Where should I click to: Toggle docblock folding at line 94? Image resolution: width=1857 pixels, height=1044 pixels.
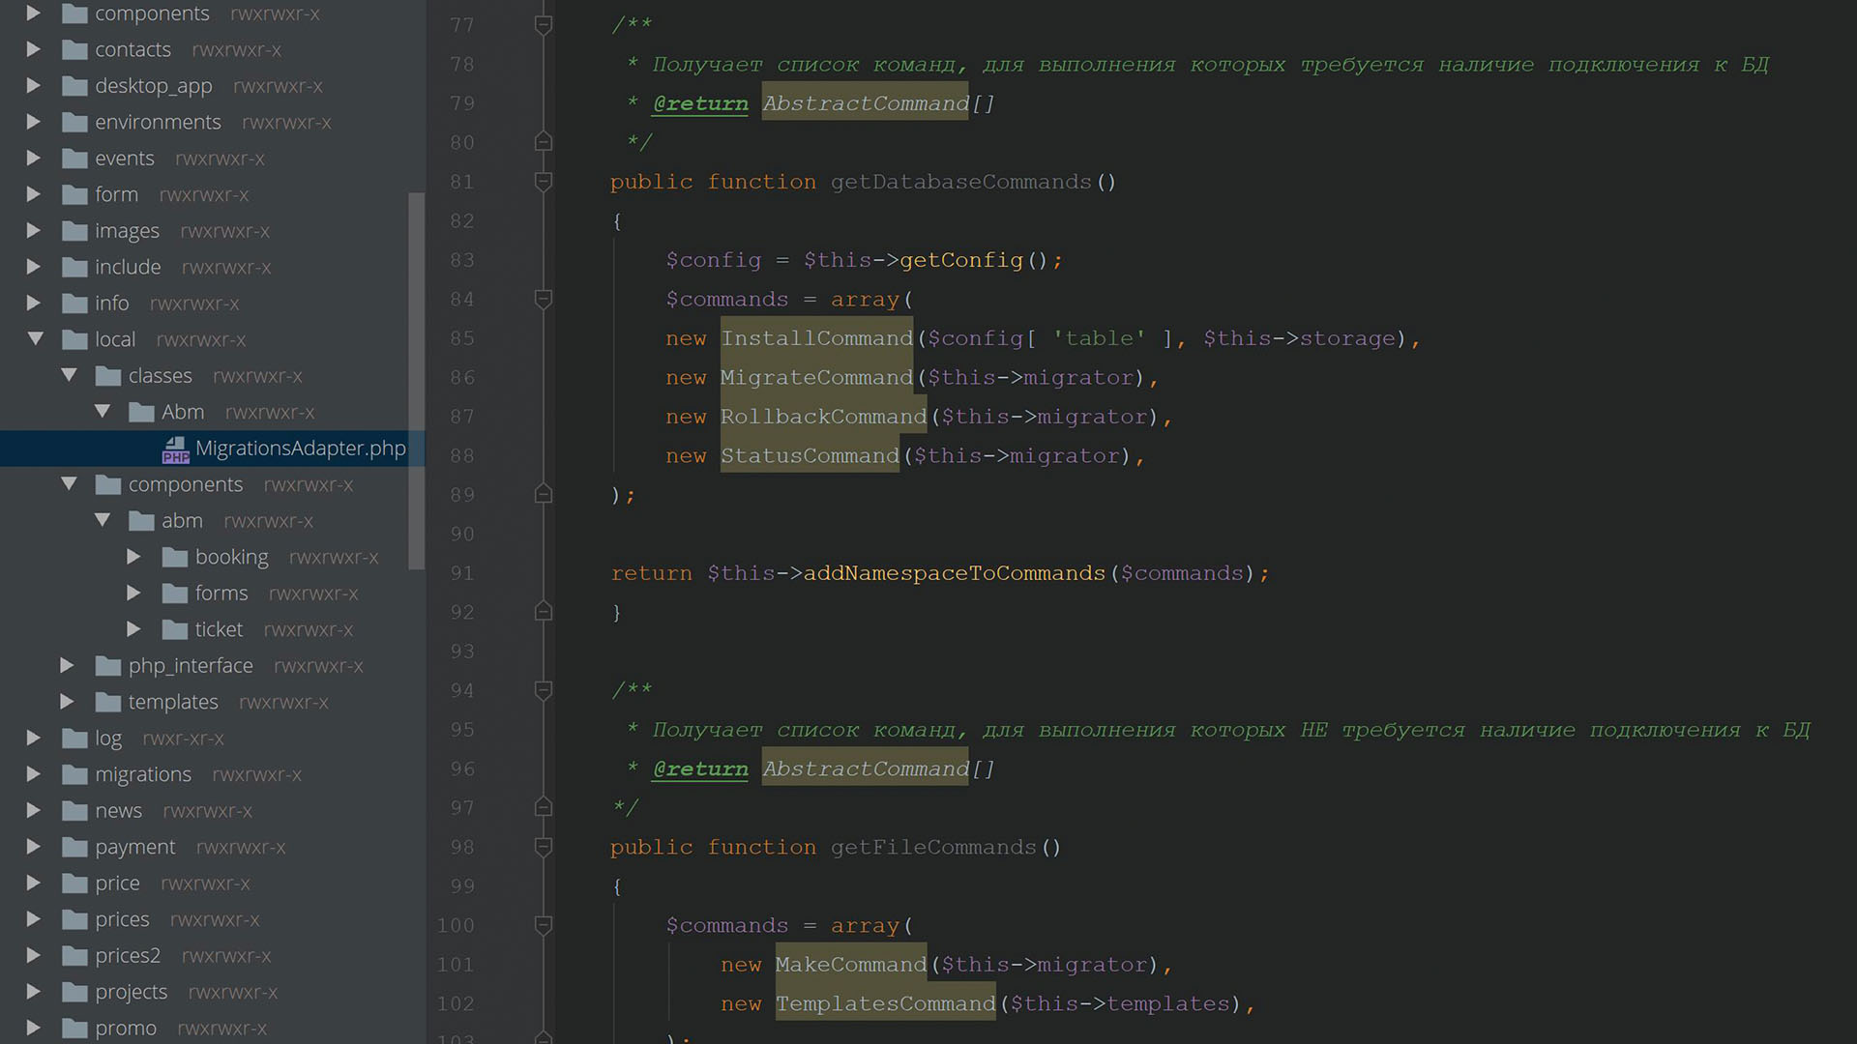(x=544, y=690)
